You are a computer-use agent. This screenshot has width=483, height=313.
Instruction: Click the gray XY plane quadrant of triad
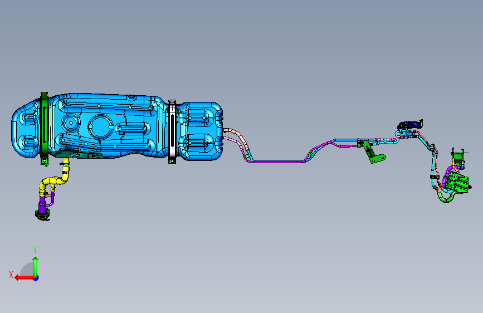(x=27, y=269)
